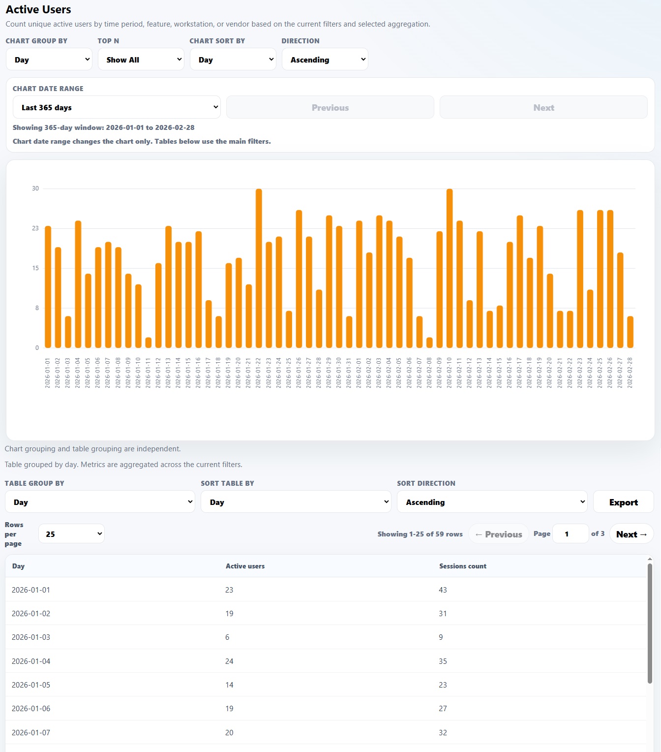
Task: Click the 2026-01-05 table row date
Action: [x=31, y=685]
